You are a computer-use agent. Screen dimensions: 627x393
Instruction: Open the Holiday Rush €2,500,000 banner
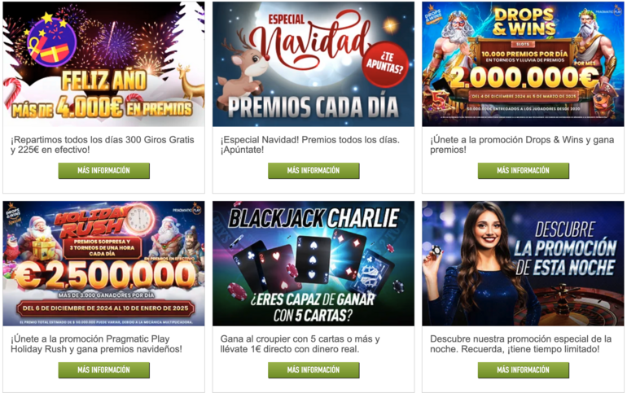click(x=104, y=264)
